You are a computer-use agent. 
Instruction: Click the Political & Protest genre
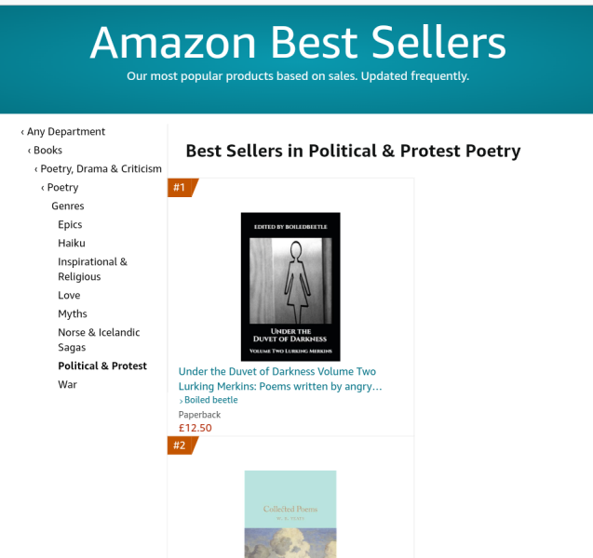tap(102, 366)
